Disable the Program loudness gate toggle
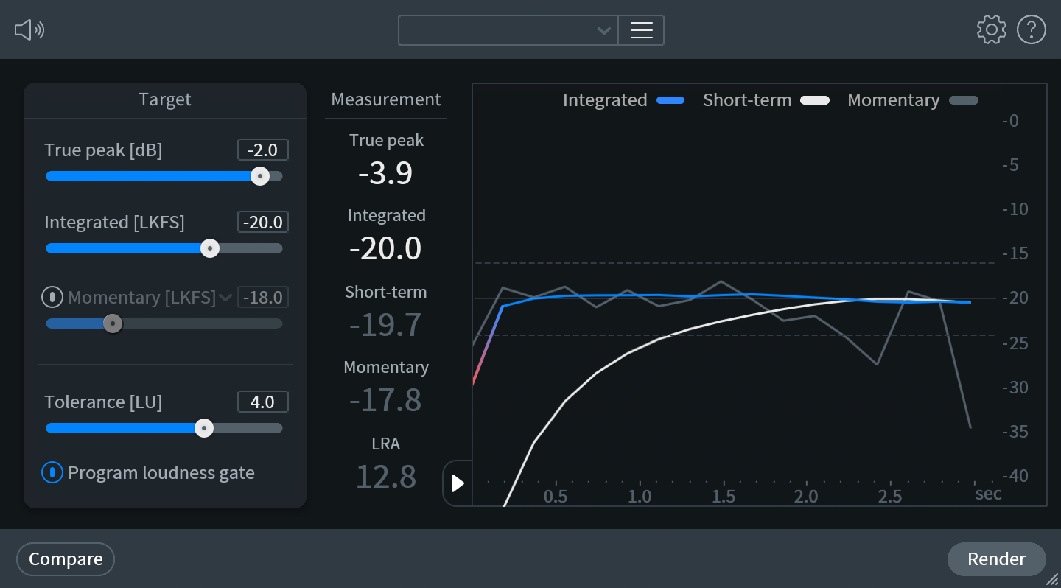Viewport: 1061px width, 588px height. 52,472
